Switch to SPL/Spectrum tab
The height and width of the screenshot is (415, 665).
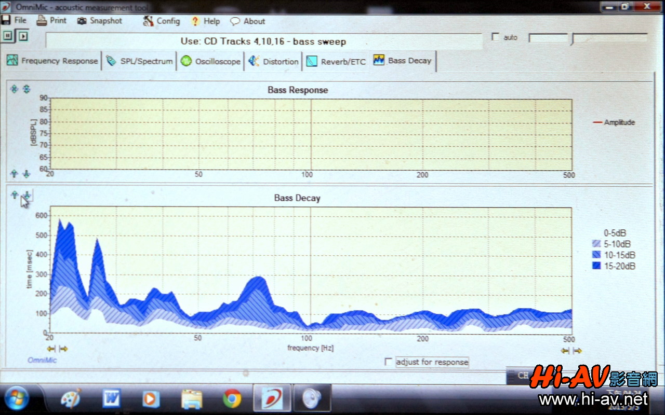pyautogui.click(x=139, y=61)
